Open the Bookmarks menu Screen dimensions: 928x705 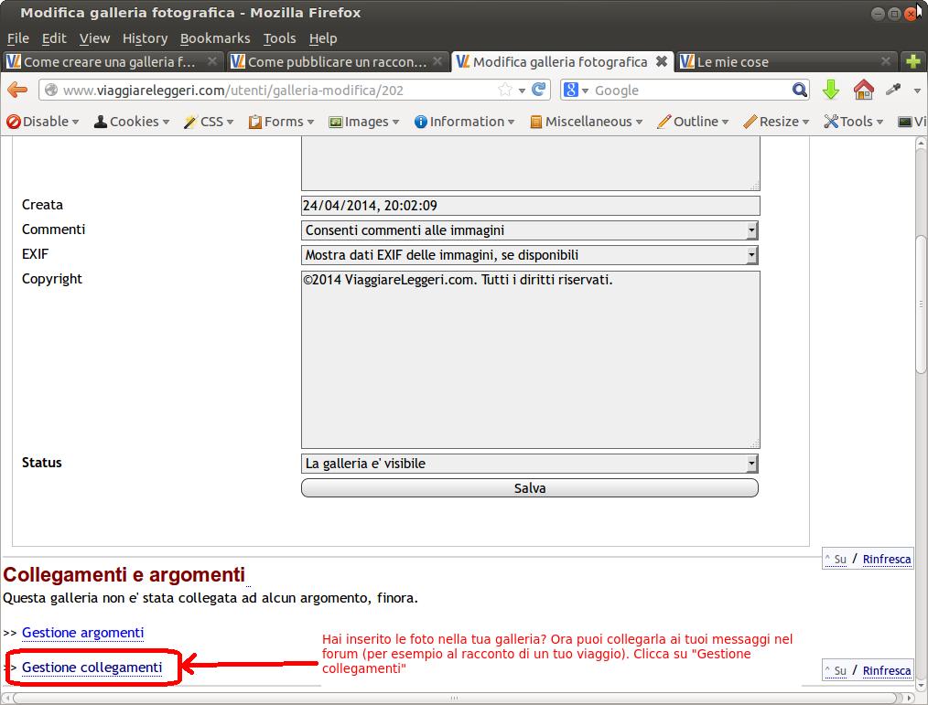(215, 38)
